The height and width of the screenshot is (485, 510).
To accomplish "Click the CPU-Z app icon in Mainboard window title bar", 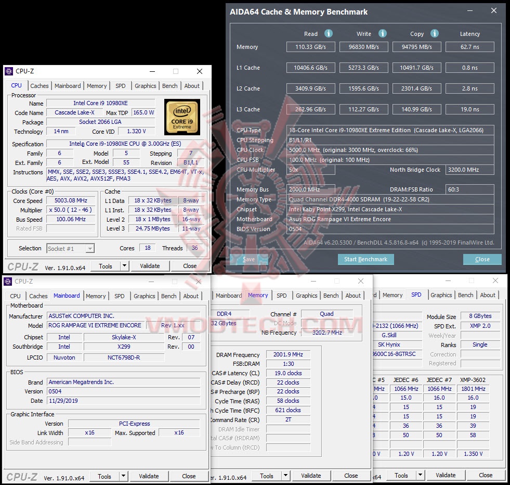I will [x=8, y=281].
